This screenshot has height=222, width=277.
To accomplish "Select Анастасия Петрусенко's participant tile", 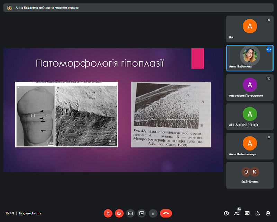I will tap(250, 87).
